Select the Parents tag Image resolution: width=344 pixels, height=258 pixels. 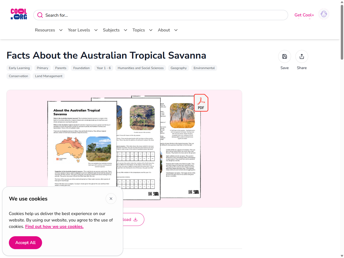coord(61,68)
